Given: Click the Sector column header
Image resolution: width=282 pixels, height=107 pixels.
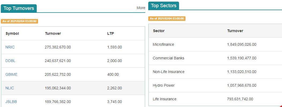Looking at the screenshot, I should point(159,31).
